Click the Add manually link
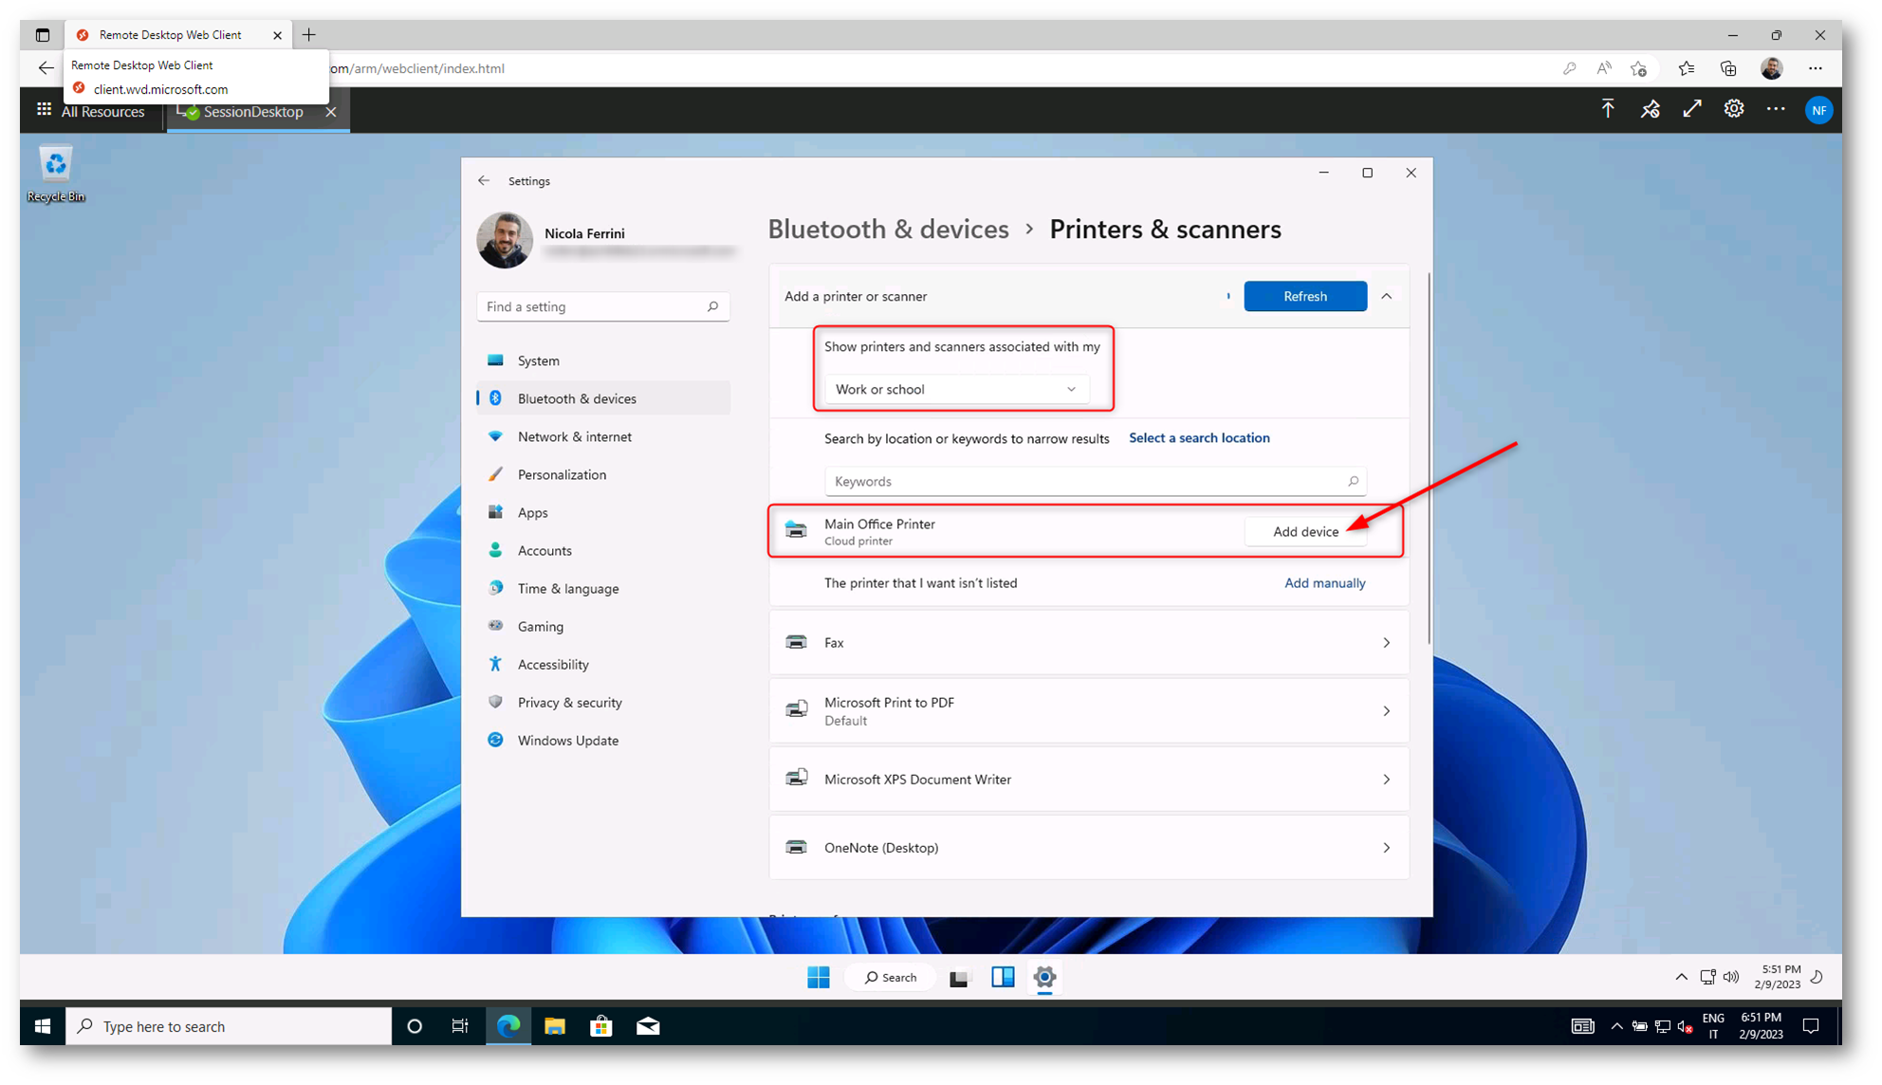The image size is (1882, 1085). 1324,582
